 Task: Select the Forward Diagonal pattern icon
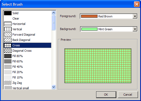(x=8, y=35)
